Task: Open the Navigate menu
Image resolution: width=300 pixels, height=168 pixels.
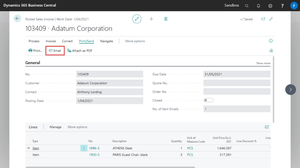Action: pos(107,41)
